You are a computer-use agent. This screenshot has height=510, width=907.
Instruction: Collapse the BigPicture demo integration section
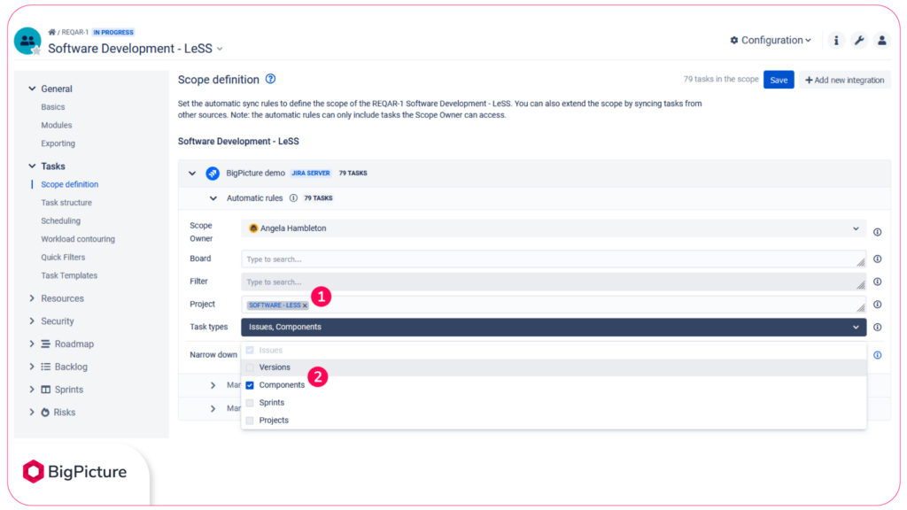pyautogui.click(x=191, y=174)
